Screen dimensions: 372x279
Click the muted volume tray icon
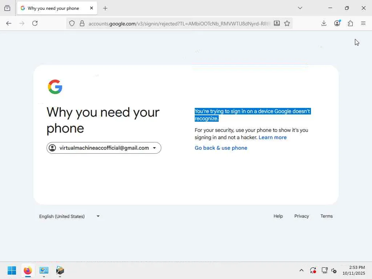click(334, 270)
